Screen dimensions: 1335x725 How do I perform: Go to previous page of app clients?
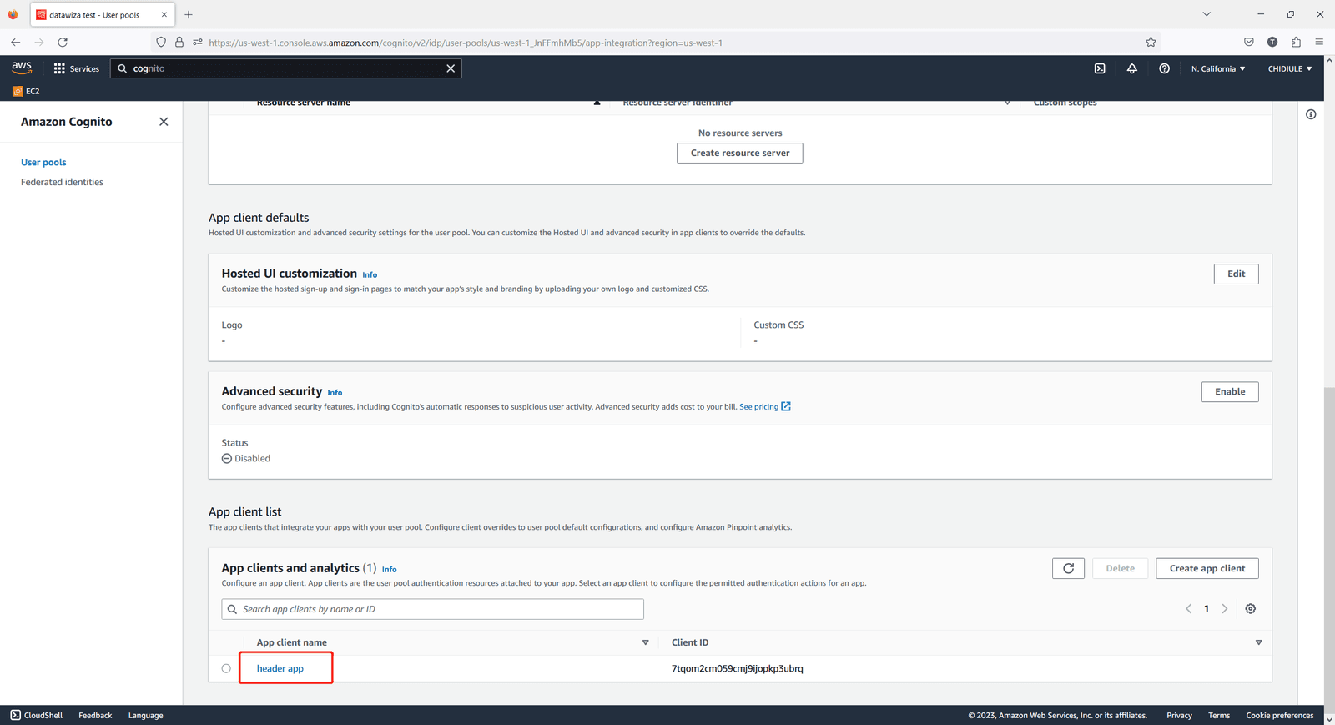1188,609
